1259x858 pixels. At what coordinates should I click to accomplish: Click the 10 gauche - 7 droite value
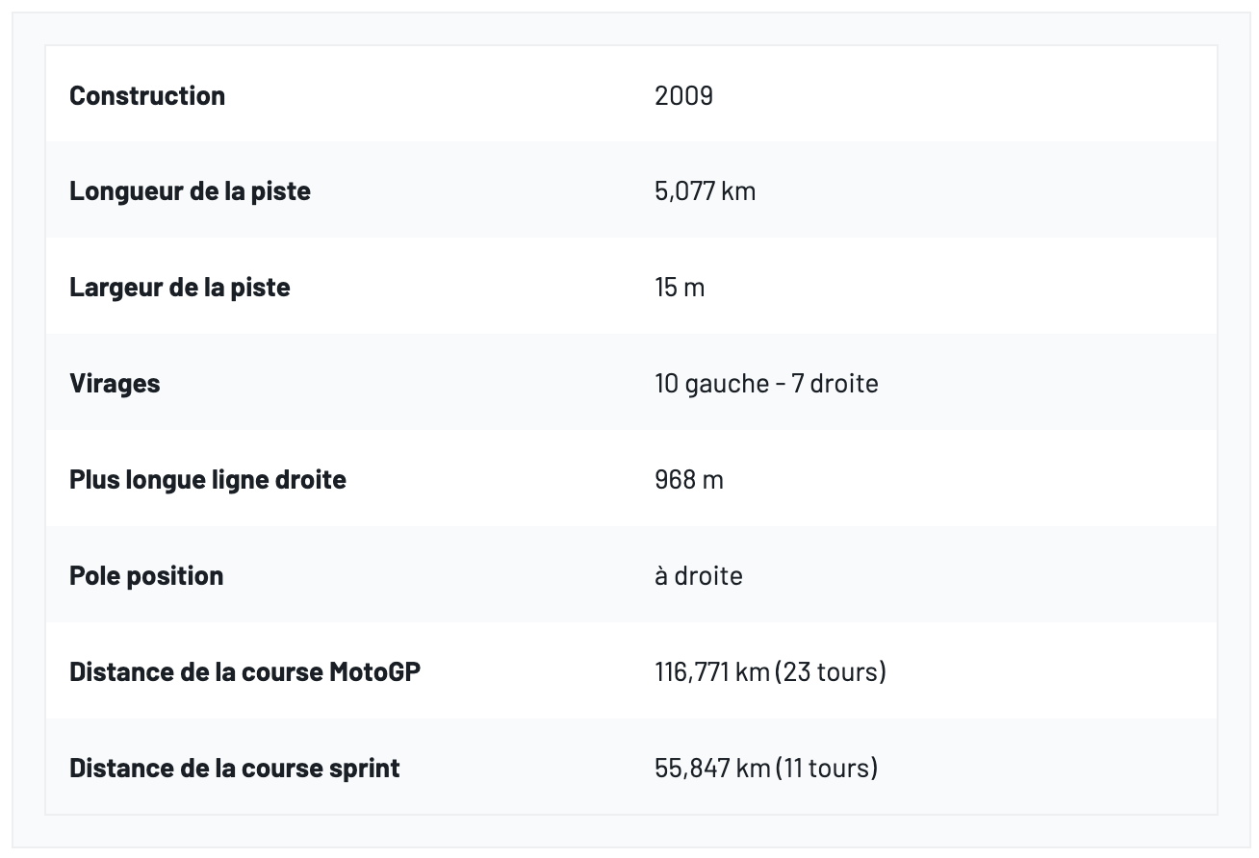pyautogui.click(x=766, y=383)
